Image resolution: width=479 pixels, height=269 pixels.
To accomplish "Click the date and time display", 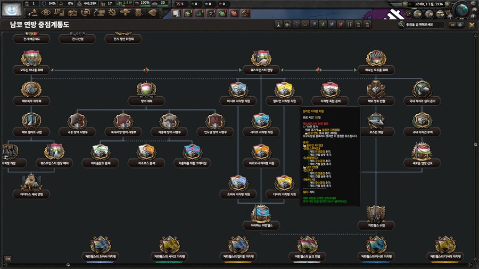I will click(428, 4).
